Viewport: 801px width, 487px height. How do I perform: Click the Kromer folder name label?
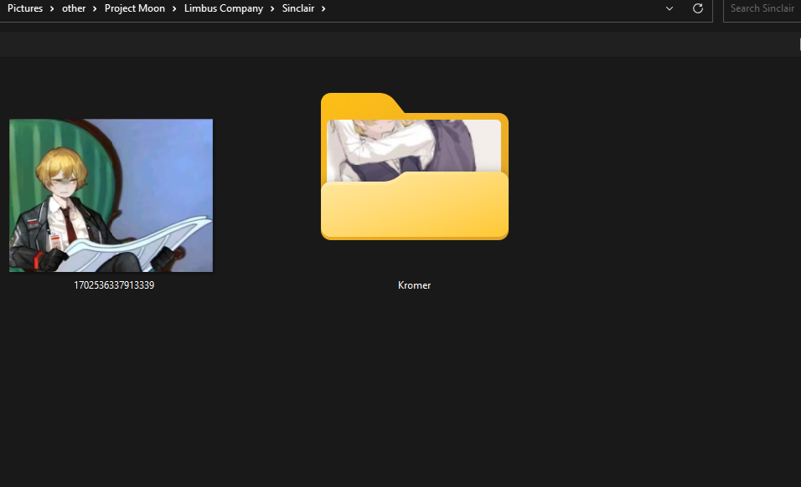[414, 285]
